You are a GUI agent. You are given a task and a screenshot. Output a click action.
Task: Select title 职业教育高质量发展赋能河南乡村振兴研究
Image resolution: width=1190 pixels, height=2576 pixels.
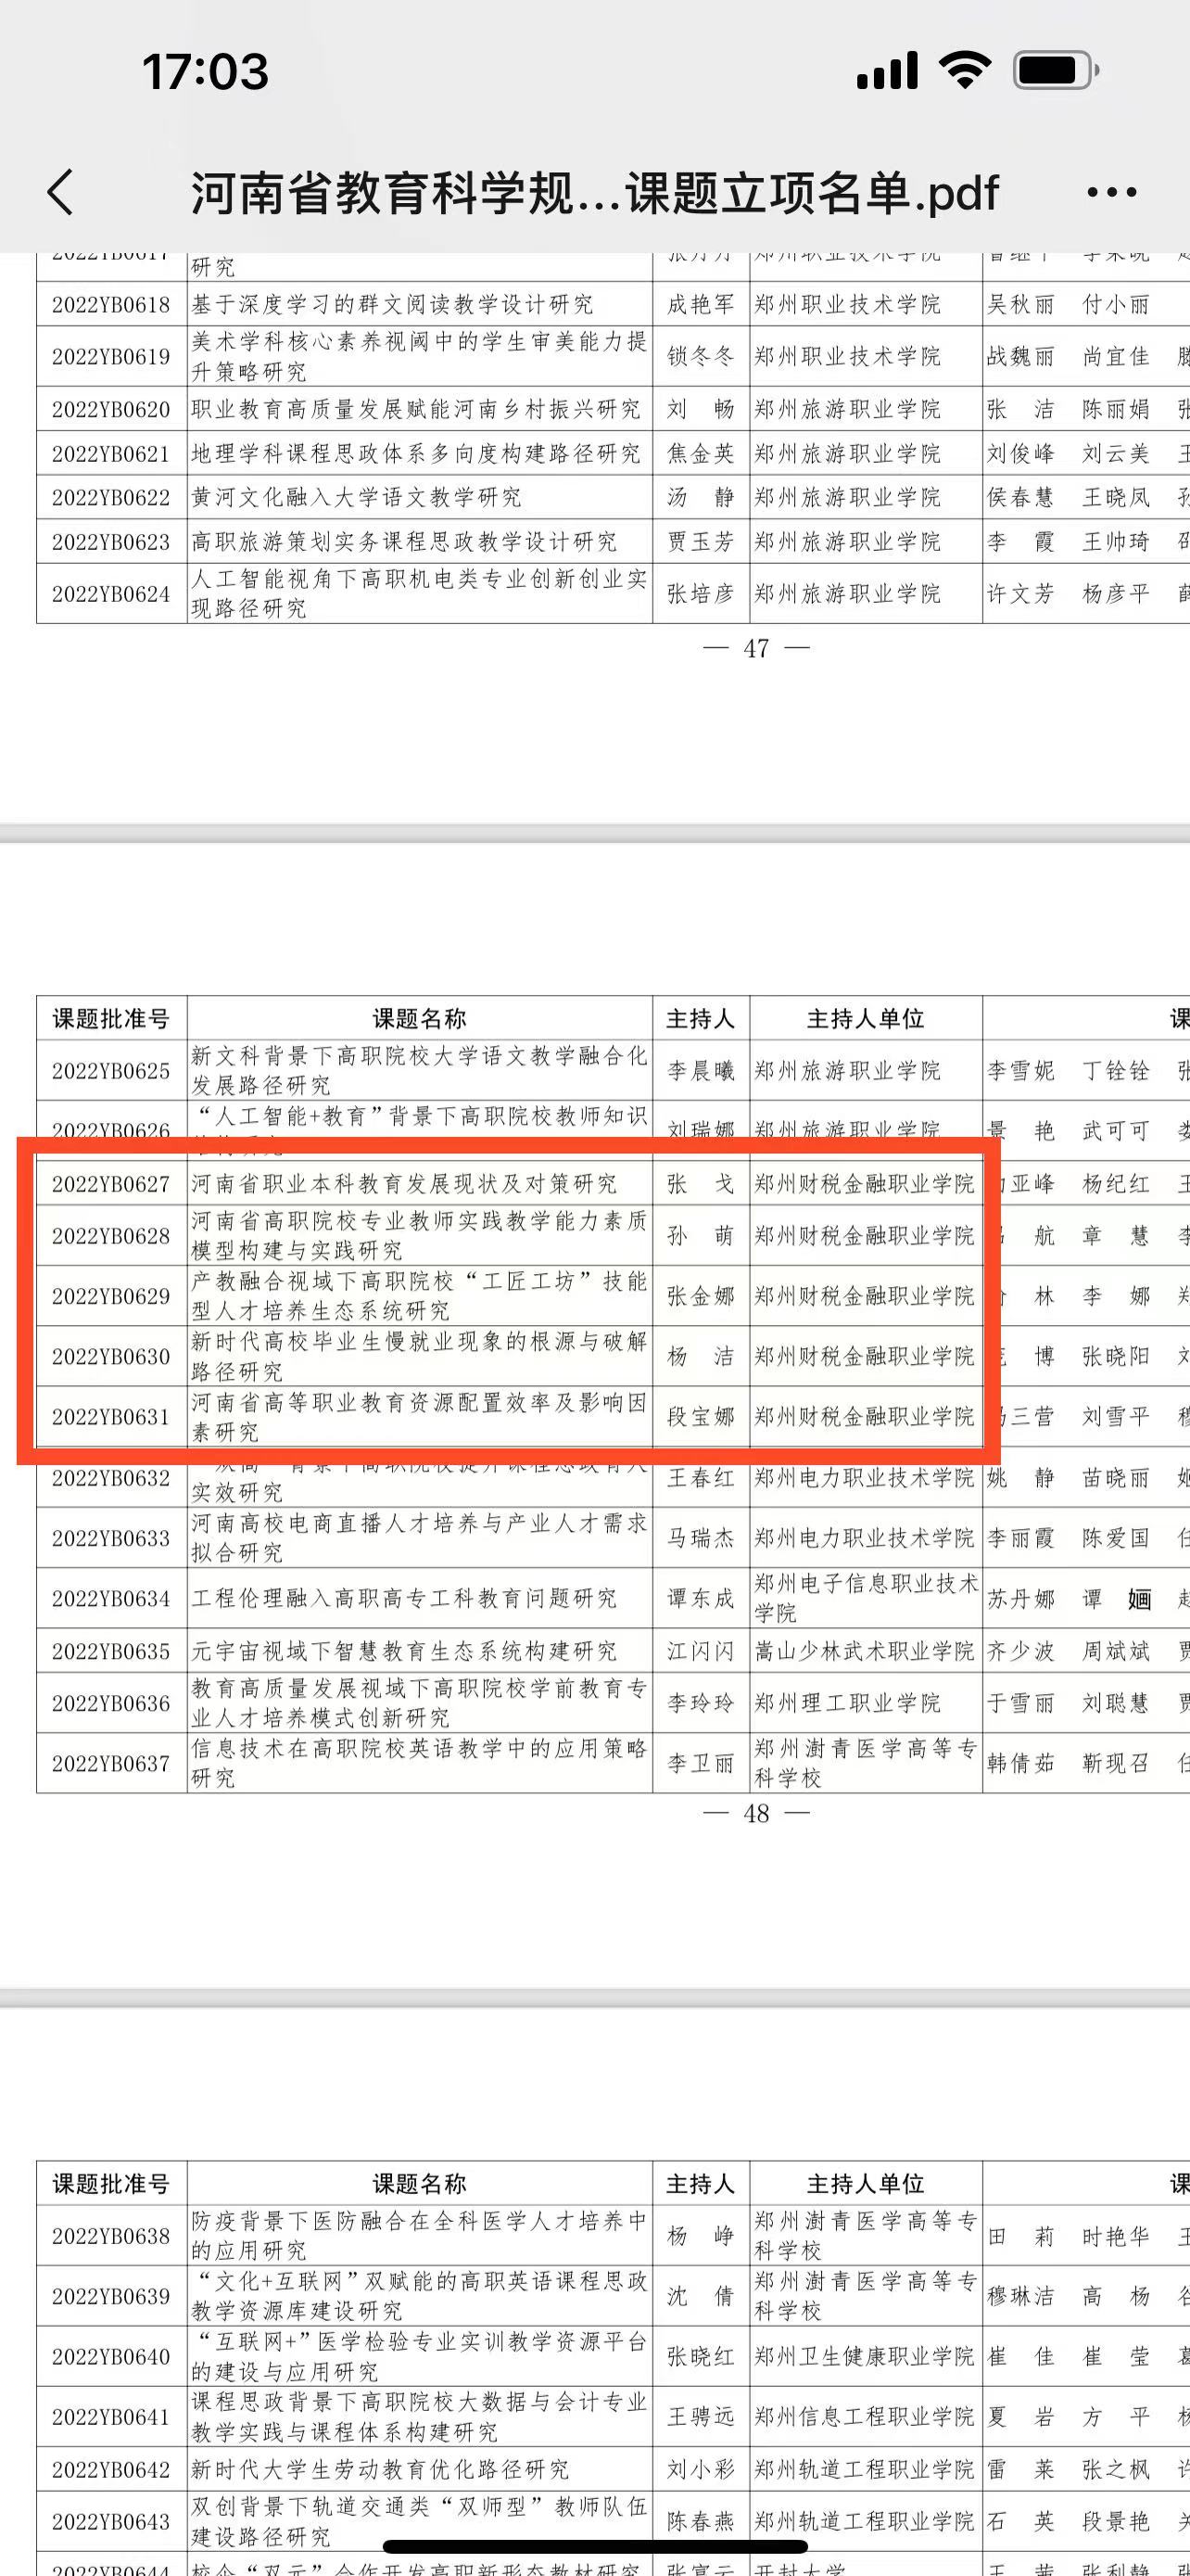point(415,410)
